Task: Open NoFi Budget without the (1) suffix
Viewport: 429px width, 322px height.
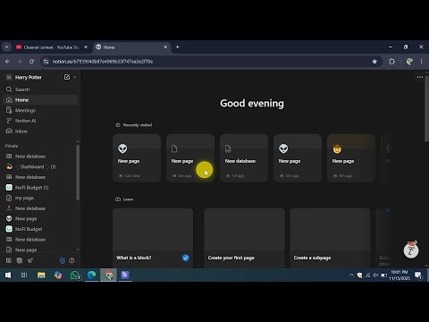Action: [40, 229]
